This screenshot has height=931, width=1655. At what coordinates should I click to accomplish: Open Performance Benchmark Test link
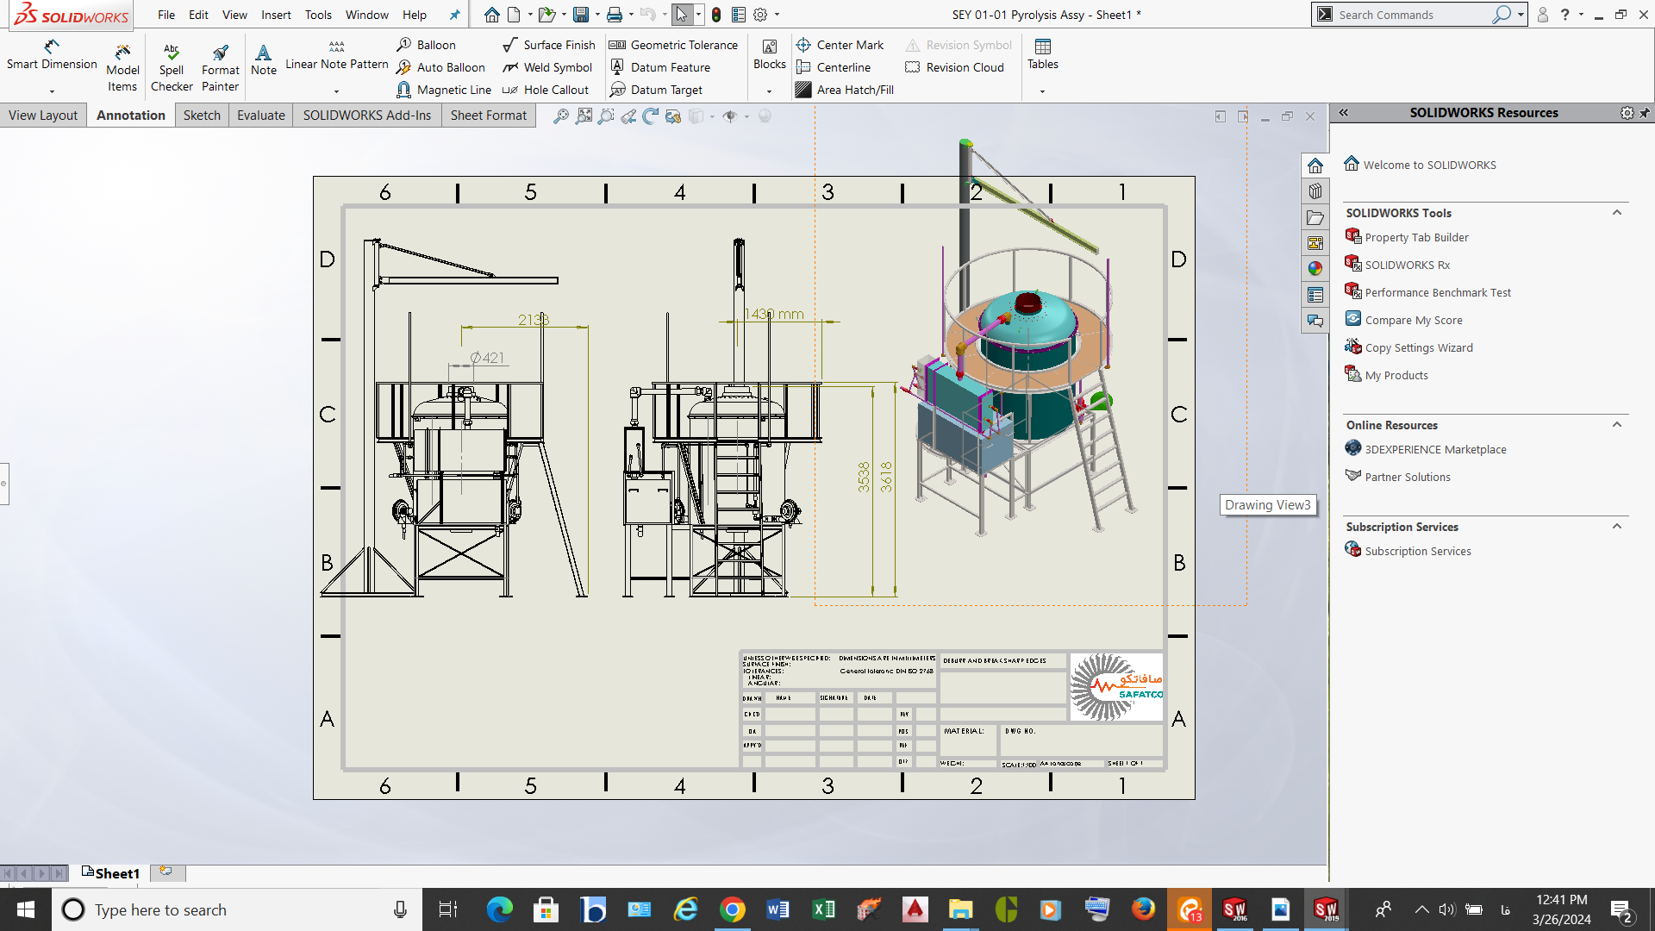click(x=1437, y=293)
